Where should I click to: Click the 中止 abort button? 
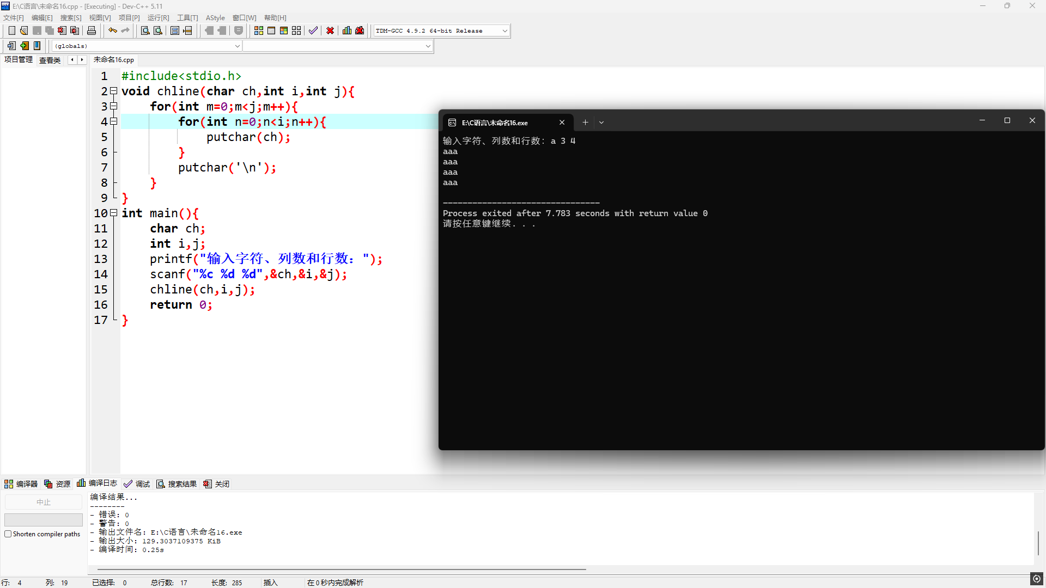[44, 502]
